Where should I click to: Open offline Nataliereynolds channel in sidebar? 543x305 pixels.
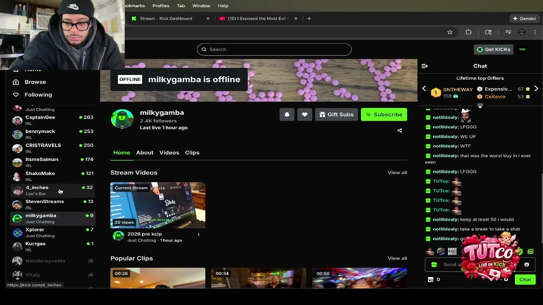53,261
